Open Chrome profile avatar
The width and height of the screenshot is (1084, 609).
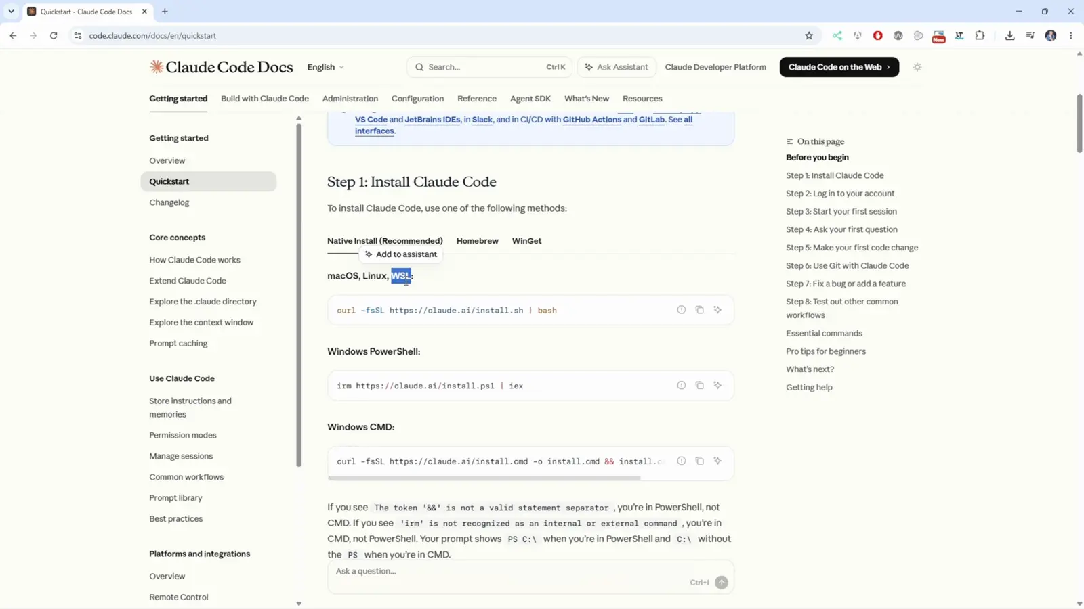tap(1051, 36)
